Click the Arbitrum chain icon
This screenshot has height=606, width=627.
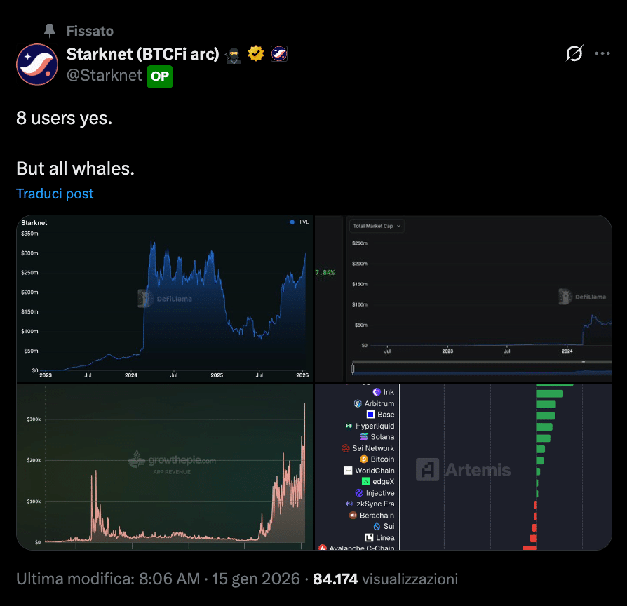(358, 403)
